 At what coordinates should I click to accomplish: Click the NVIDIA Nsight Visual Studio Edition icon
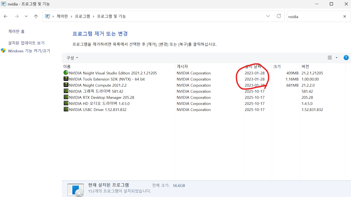click(66, 73)
